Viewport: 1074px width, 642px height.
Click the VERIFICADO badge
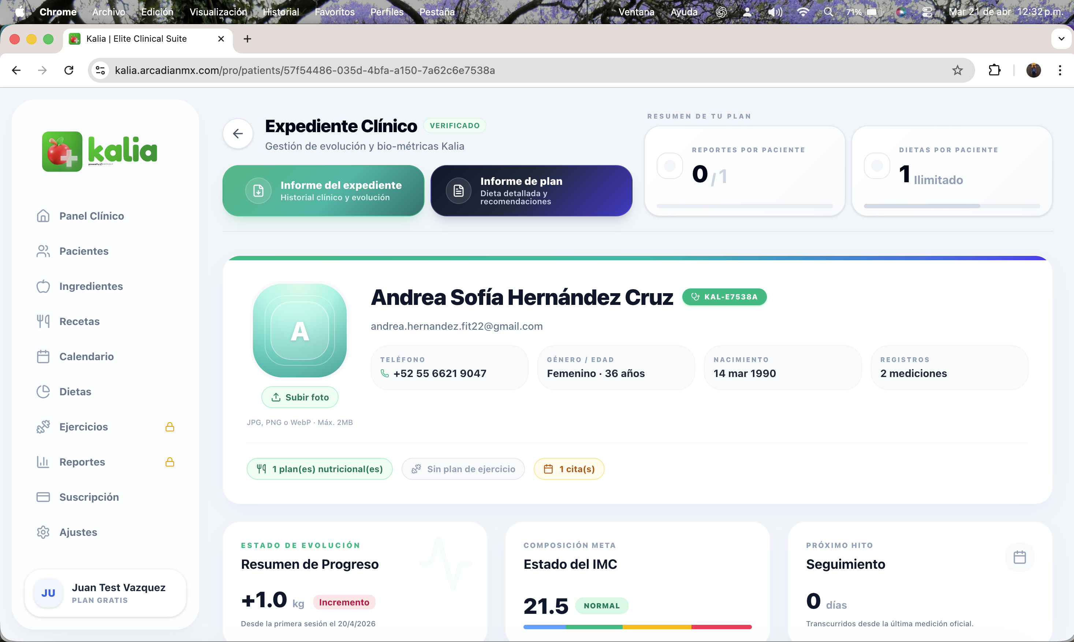[x=455, y=126]
